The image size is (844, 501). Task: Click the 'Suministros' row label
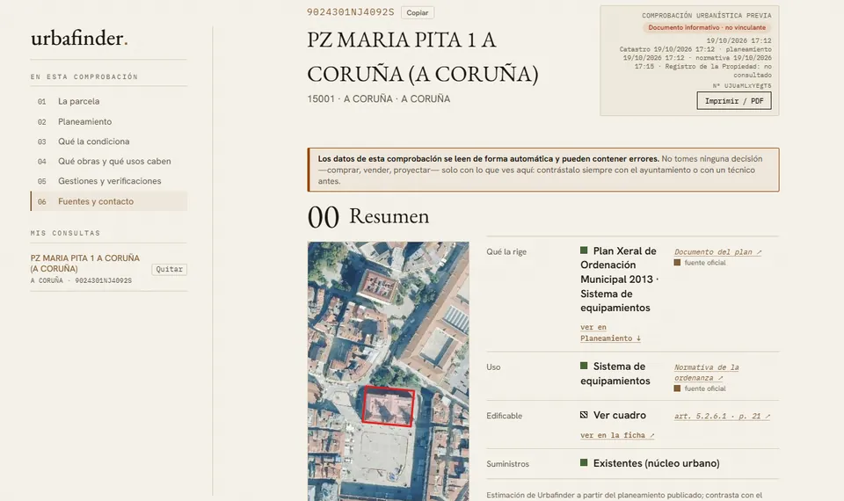click(x=507, y=464)
